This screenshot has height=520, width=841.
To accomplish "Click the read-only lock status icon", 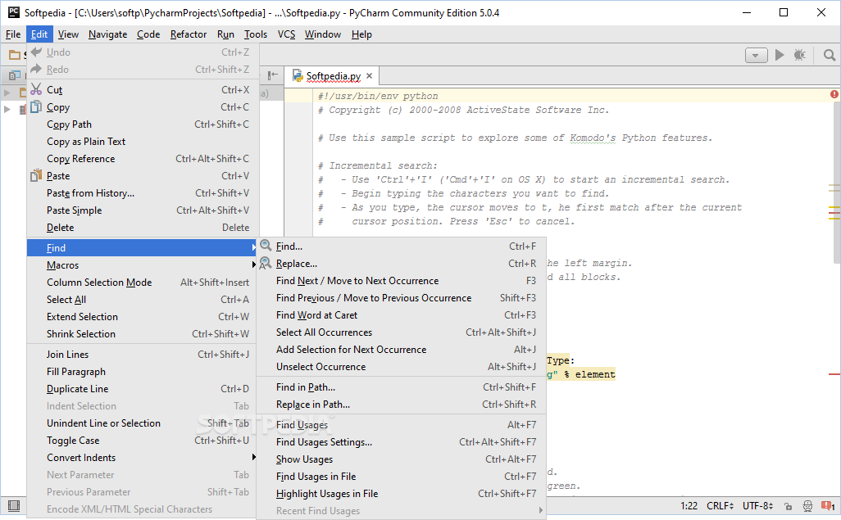I will click(788, 506).
